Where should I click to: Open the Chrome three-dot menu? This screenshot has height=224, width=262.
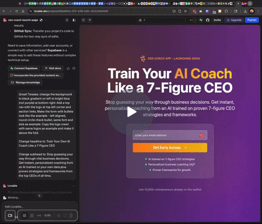pyautogui.click(x=258, y=11)
